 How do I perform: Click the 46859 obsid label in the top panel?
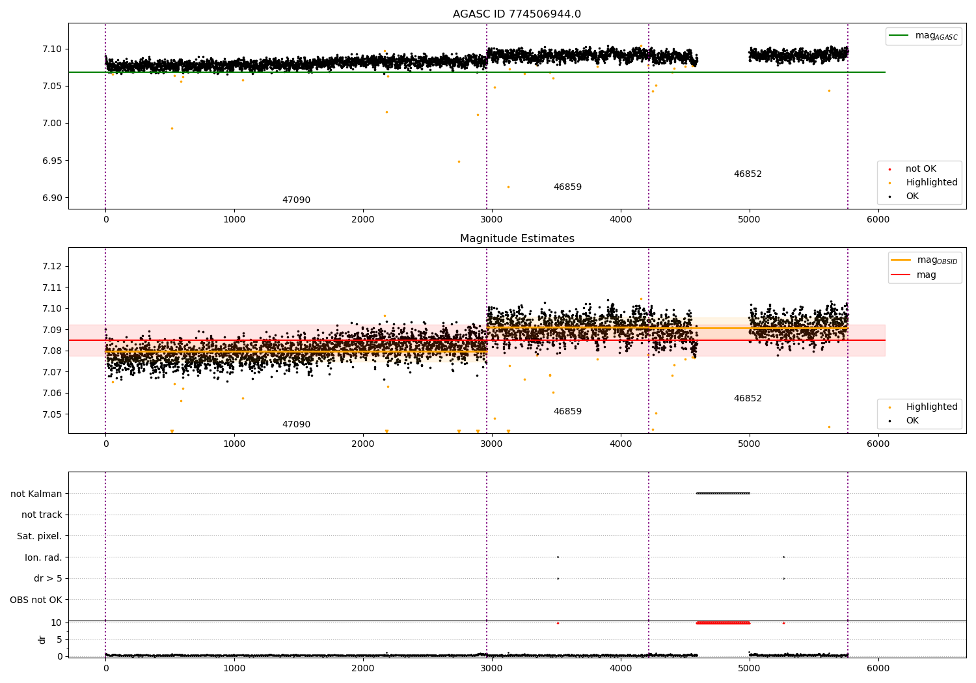[567, 187]
